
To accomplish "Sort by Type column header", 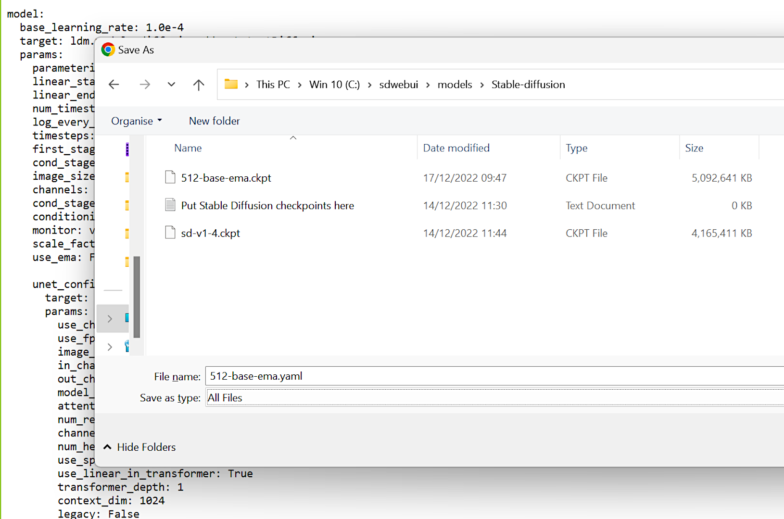I will [x=577, y=148].
